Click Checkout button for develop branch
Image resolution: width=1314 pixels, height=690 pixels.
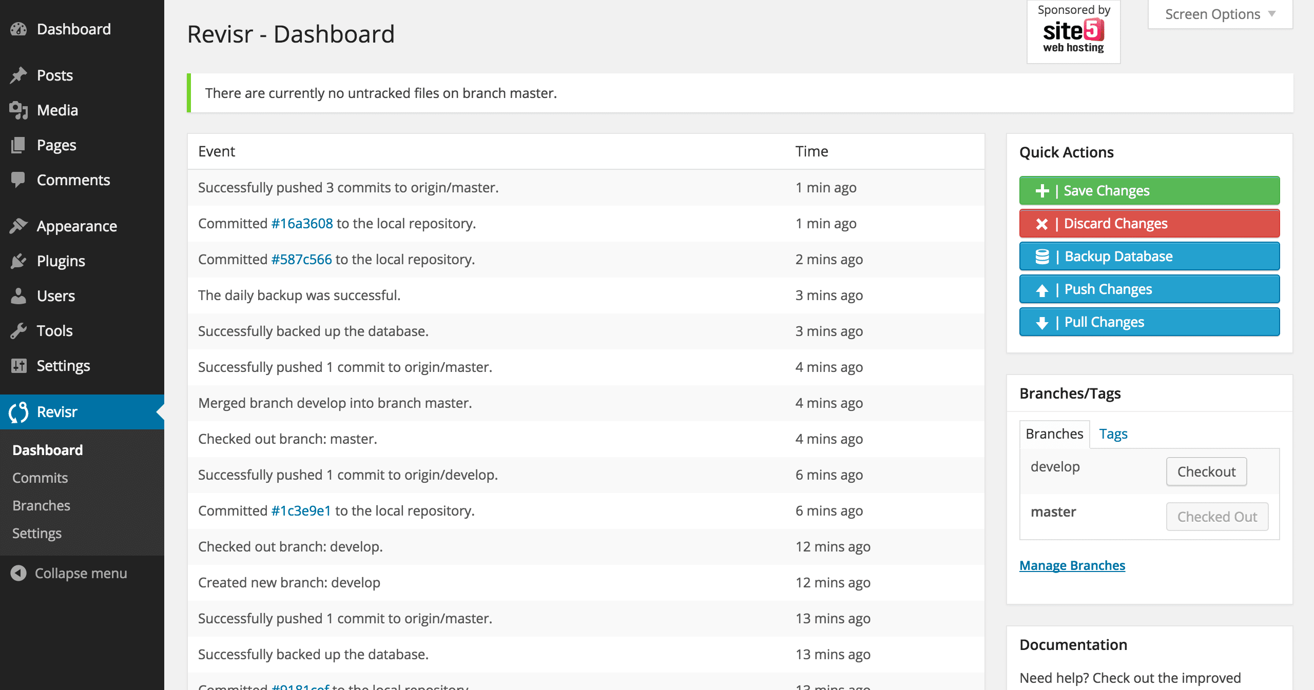click(x=1206, y=472)
